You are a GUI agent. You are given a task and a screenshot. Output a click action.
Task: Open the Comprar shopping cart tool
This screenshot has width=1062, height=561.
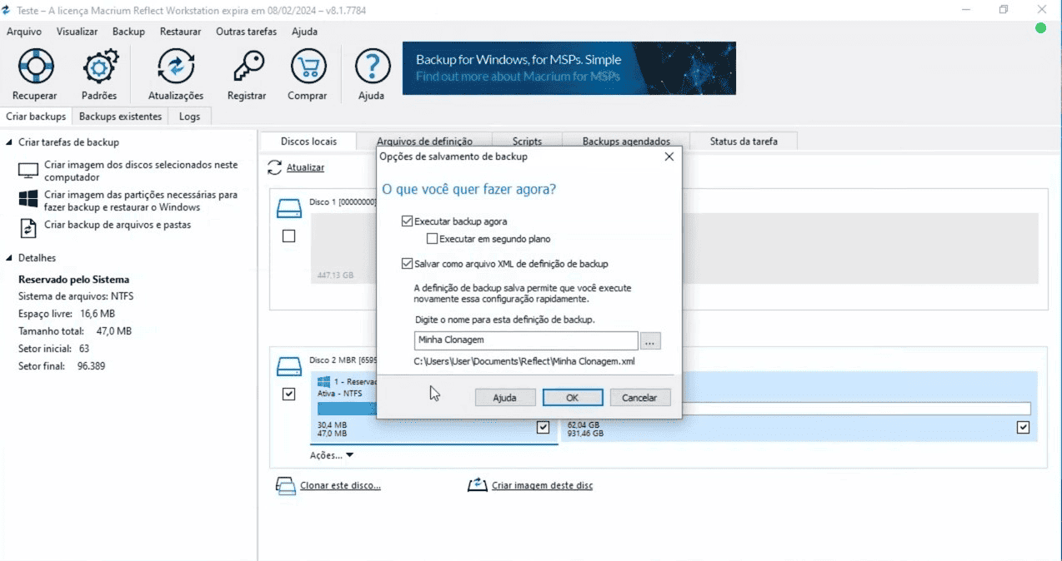coord(308,74)
